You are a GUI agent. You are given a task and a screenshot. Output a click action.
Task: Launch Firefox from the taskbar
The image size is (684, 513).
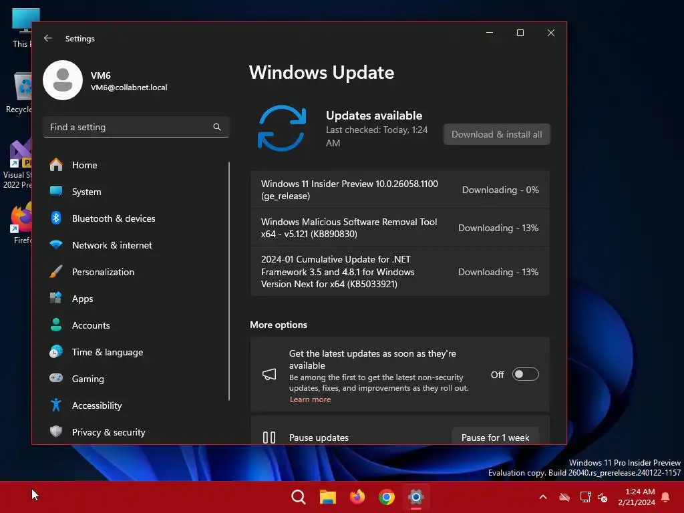click(x=357, y=497)
